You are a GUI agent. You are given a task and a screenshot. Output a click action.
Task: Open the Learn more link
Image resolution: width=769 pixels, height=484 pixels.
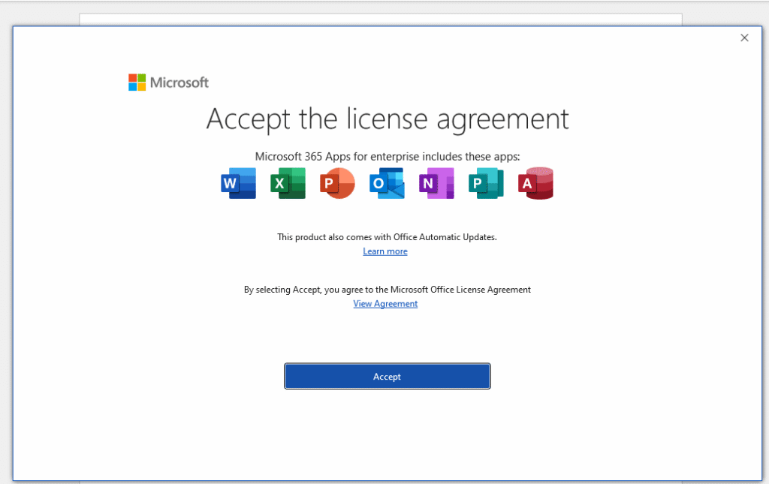pos(385,251)
